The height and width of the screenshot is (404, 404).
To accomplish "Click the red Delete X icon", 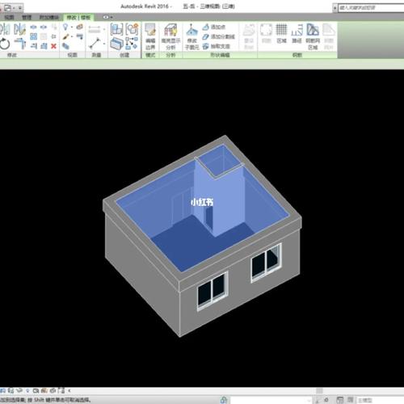I will click(53, 46).
